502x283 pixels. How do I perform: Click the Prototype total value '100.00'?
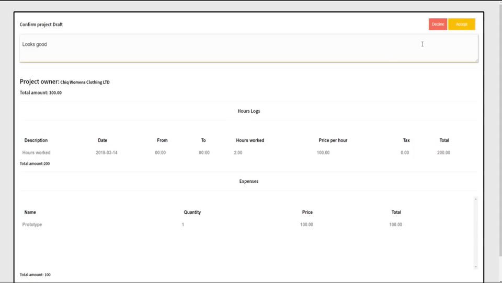click(x=395, y=225)
